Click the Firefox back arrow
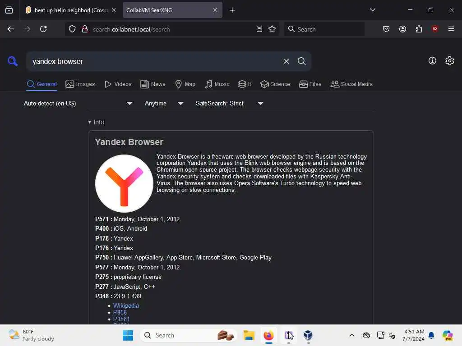Viewport: 462px width, 346px height. pos(11,29)
